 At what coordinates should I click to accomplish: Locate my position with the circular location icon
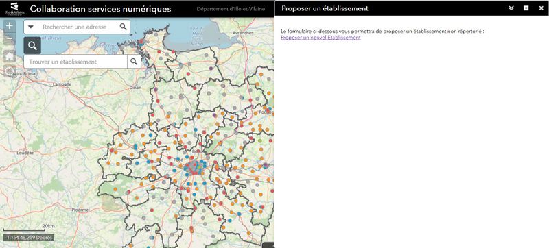(x=10, y=71)
